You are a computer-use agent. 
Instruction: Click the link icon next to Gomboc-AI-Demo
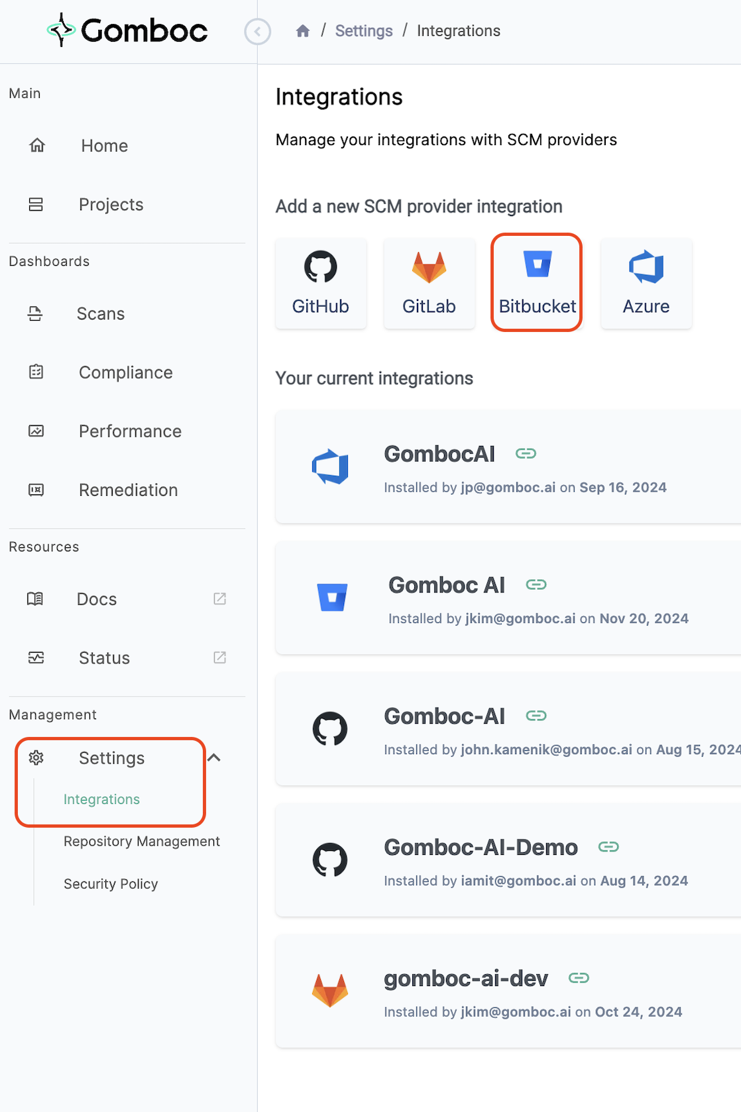point(608,847)
